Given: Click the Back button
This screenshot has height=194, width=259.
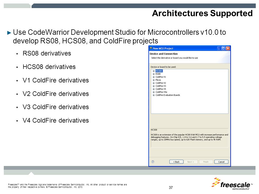Looking at the screenshot, I should (x=176, y=162).
